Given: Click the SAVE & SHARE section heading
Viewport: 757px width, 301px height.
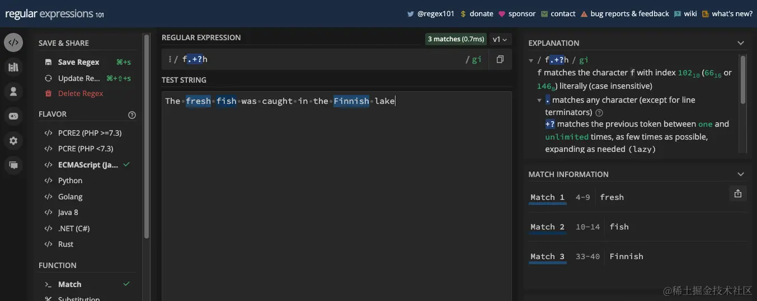Looking at the screenshot, I should click(64, 43).
